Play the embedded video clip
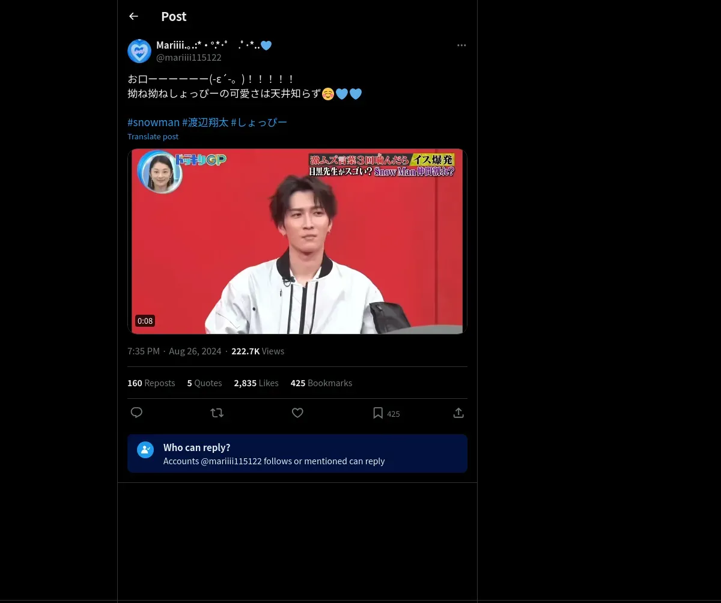 (297, 241)
